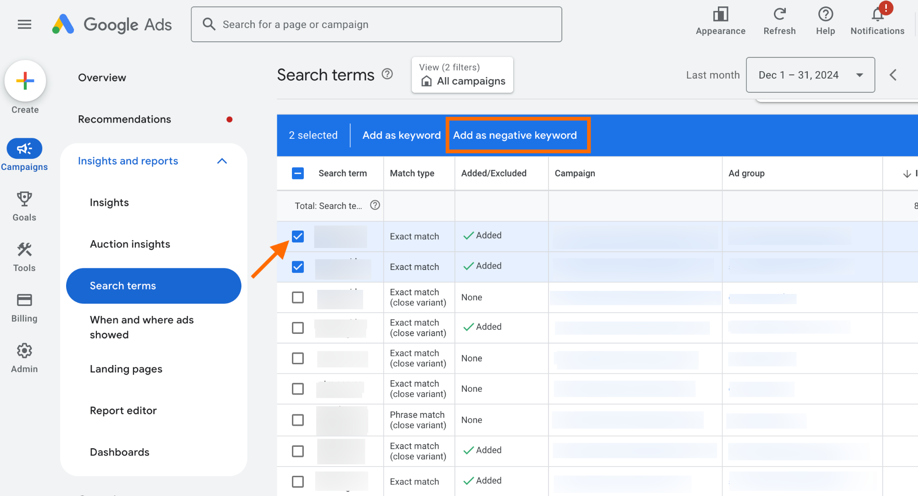
Task: Click Add as keyword
Action: pyautogui.click(x=401, y=135)
